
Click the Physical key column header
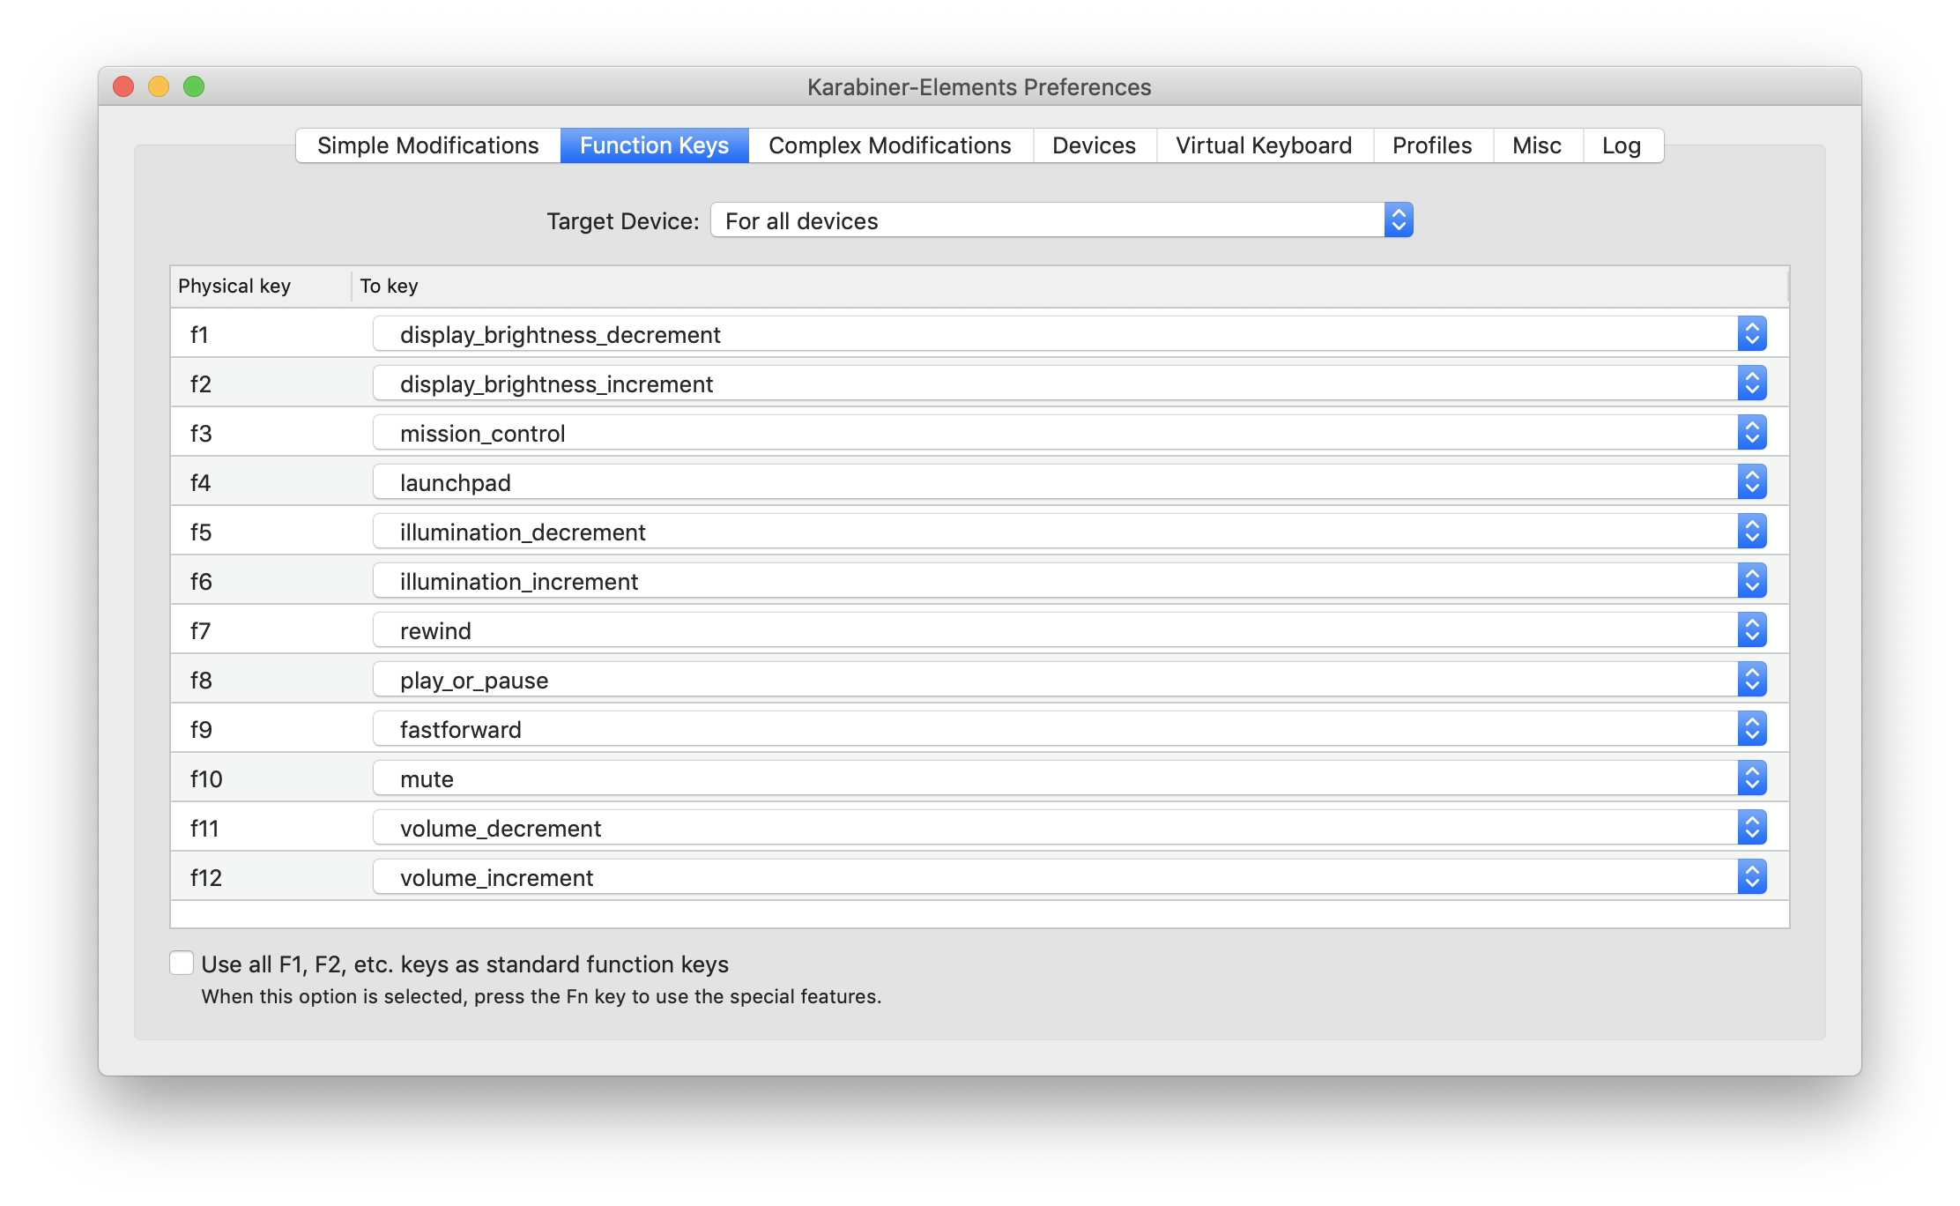[234, 286]
